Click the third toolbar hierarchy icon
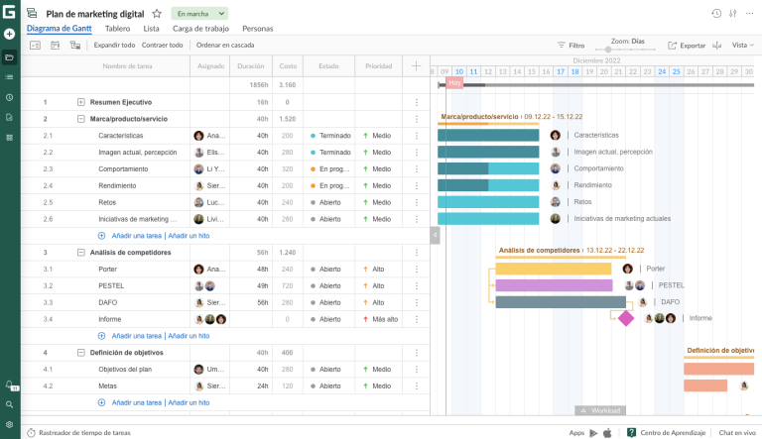 (74, 46)
